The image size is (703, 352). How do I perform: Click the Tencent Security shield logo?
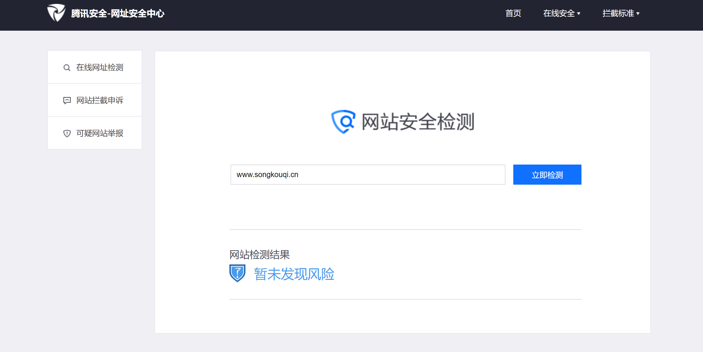(56, 13)
